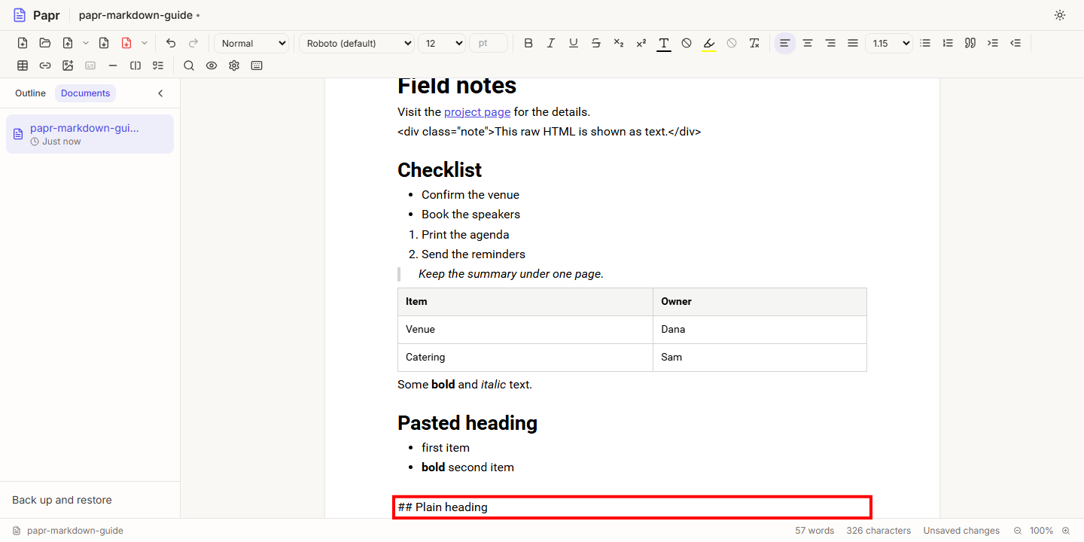Decrease the paragraph indent

[x=1015, y=43]
